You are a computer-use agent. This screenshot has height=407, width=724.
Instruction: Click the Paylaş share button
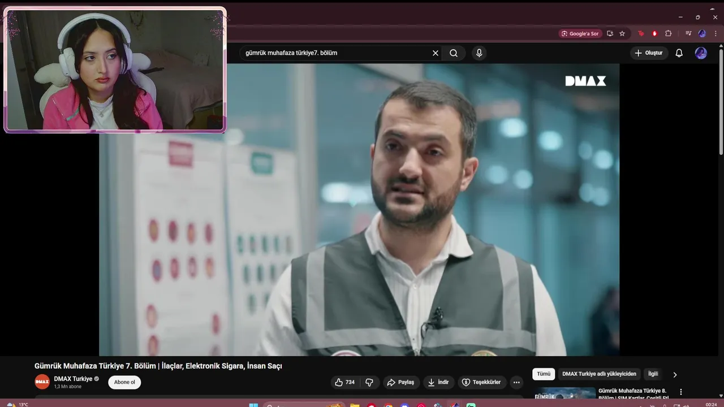tap(400, 382)
